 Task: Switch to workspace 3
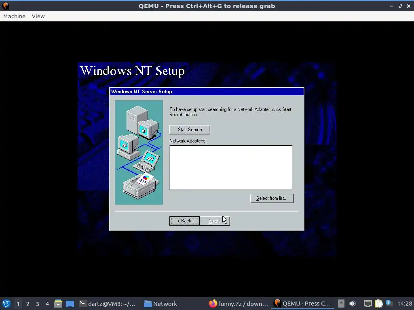(38, 304)
